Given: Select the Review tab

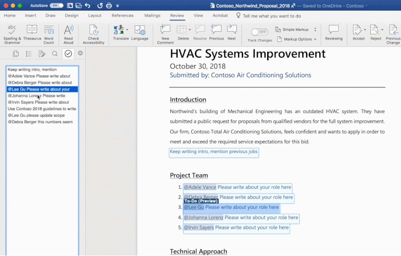Looking at the screenshot, I should click(177, 15).
